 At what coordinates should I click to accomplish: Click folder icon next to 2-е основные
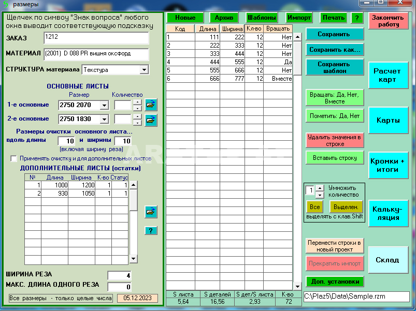click(151, 120)
